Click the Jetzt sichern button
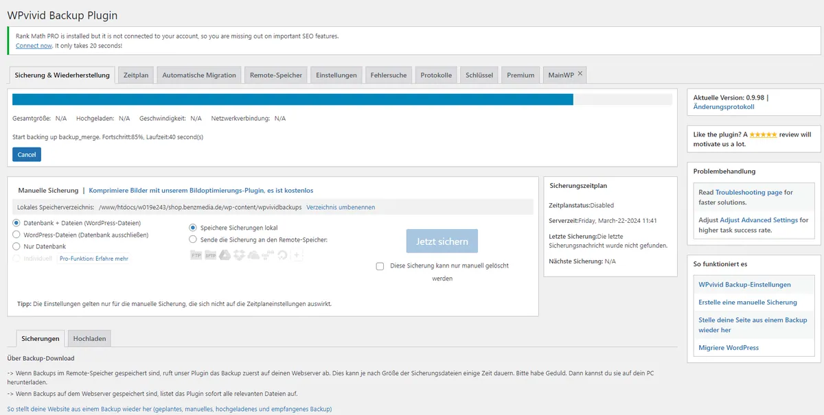The image size is (824, 415). (442, 241)
